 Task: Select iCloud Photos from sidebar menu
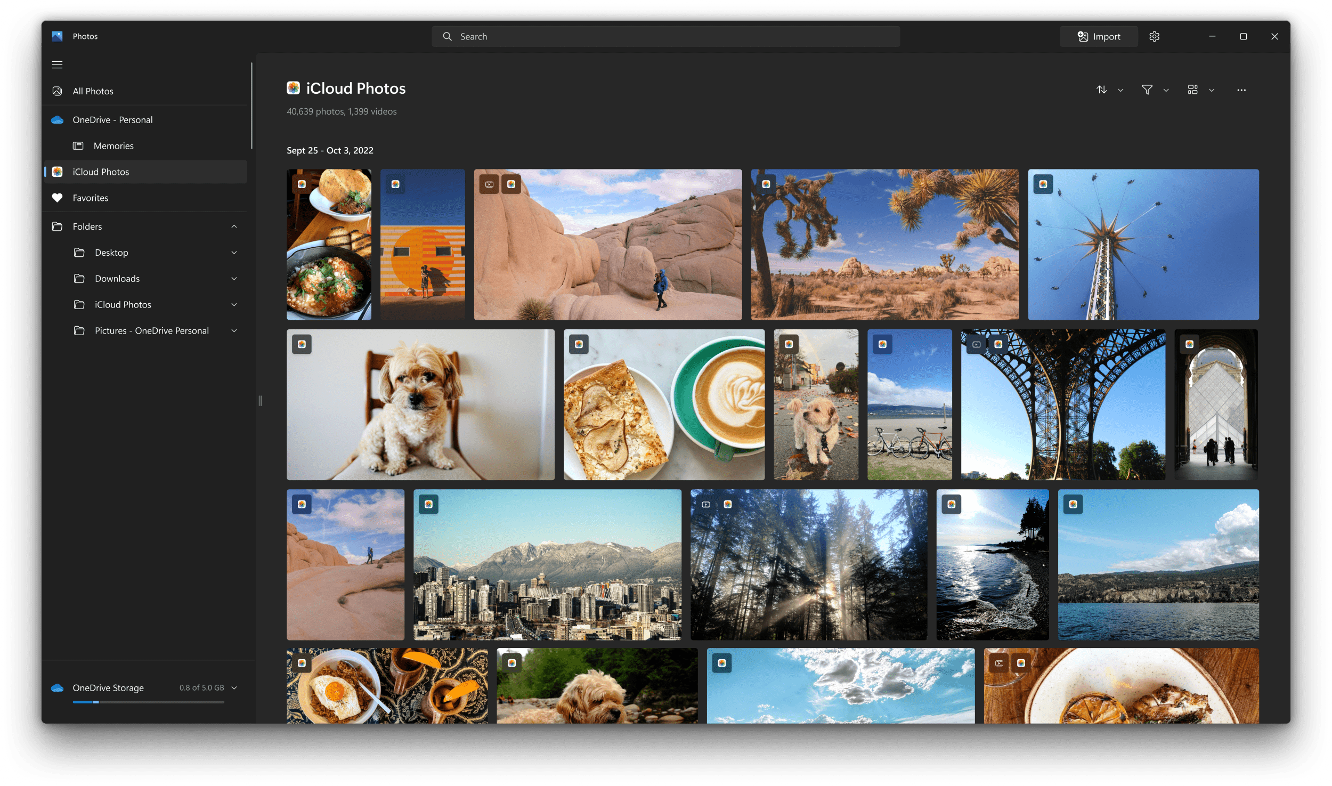point(101,171)
